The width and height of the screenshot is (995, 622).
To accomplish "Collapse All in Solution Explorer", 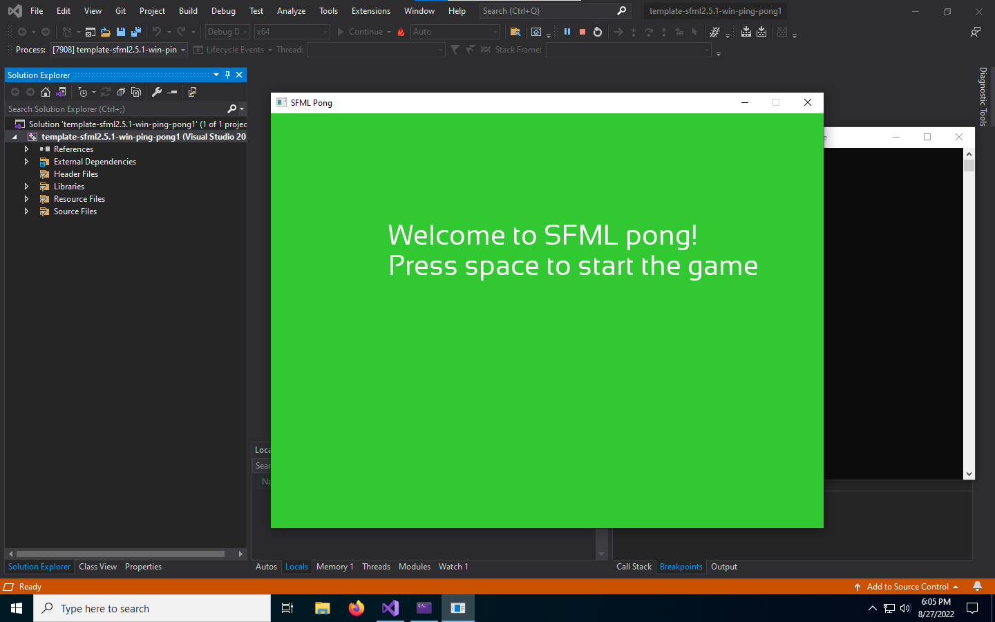I will (x=121, y=92).
